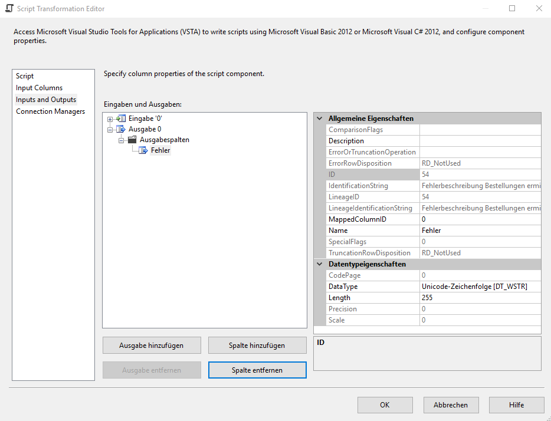
Task: Collapse Allgemeine Eigenschaften property section
Action: (x=320, y=119)
